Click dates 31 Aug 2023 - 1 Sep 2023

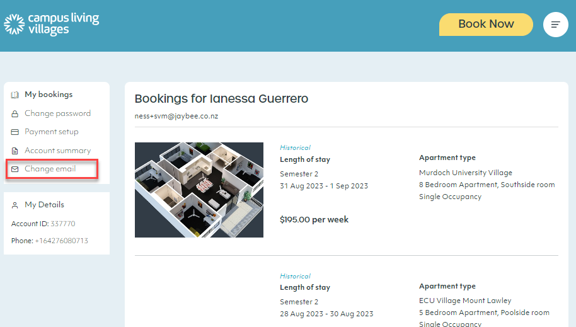[324, 186]
